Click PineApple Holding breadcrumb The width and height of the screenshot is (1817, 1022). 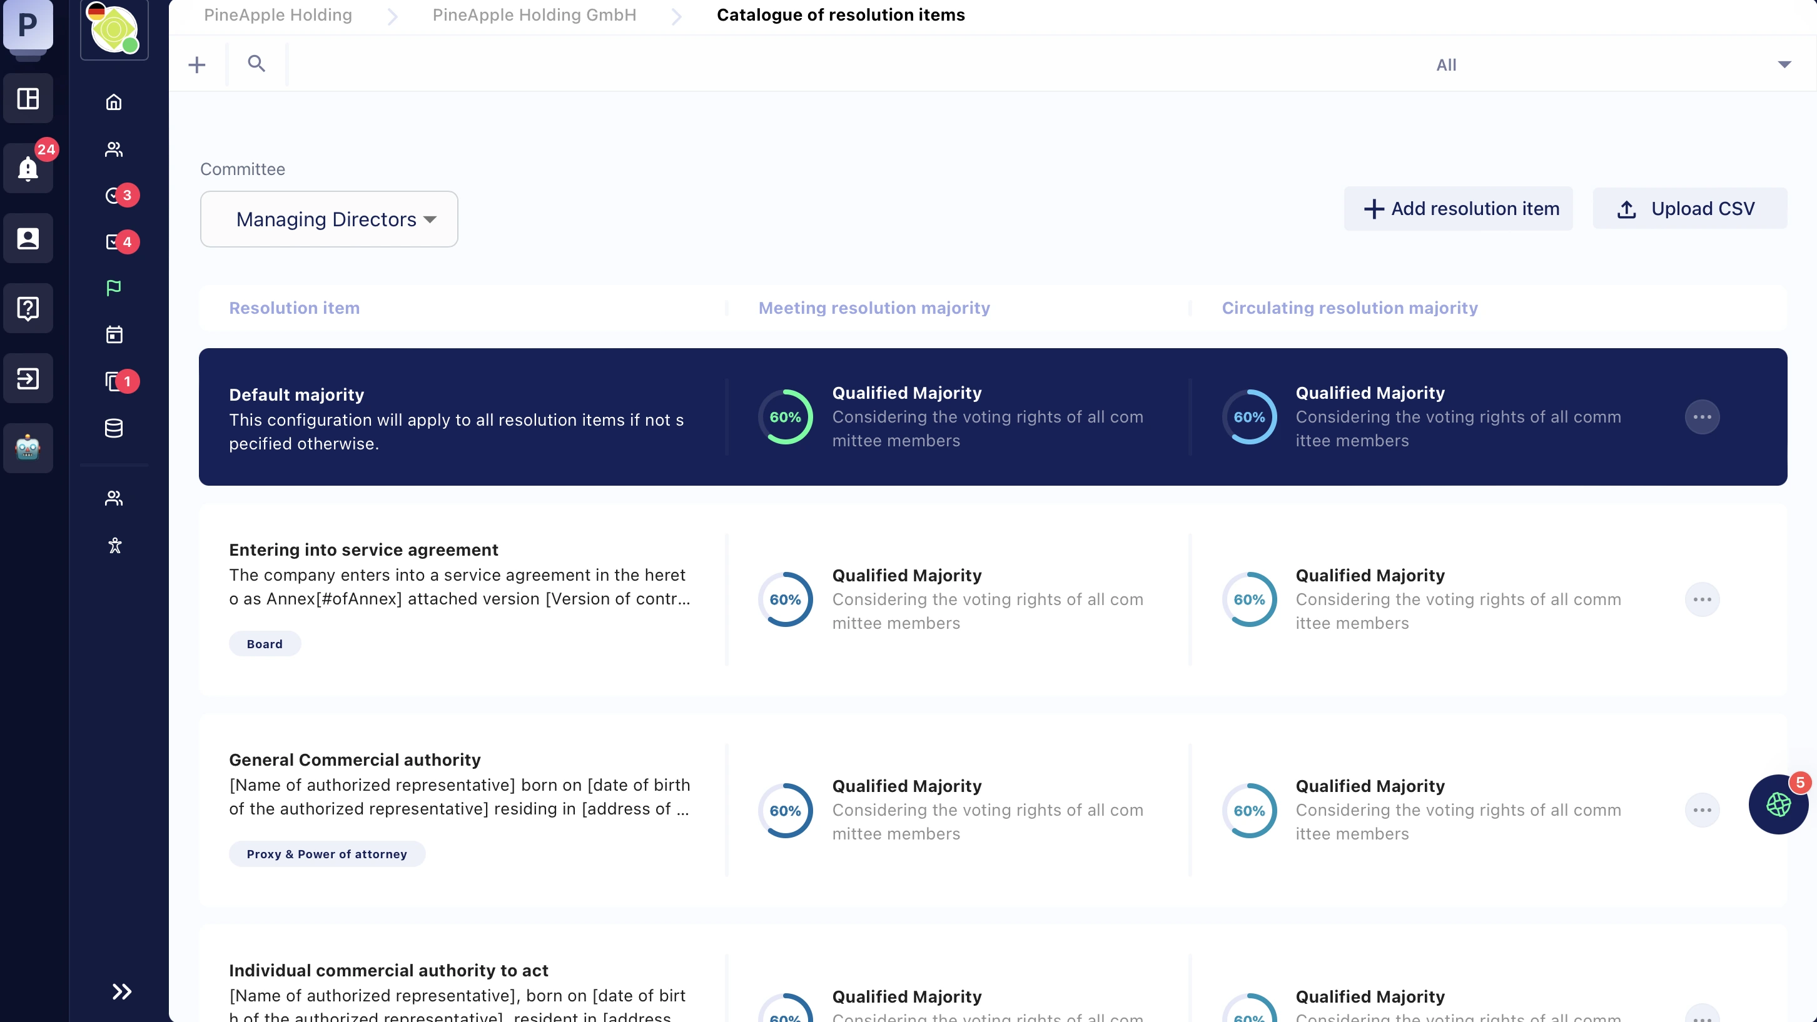277,15
